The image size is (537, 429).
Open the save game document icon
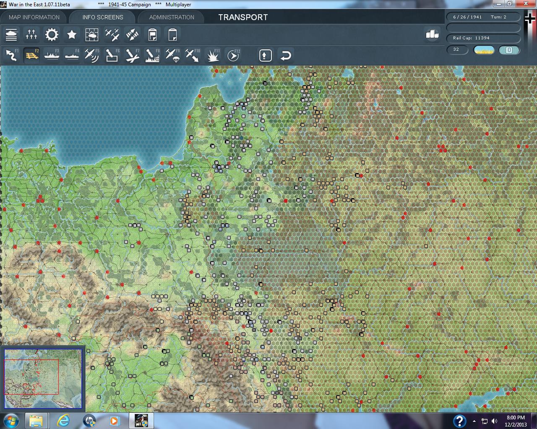click(152, 34)
